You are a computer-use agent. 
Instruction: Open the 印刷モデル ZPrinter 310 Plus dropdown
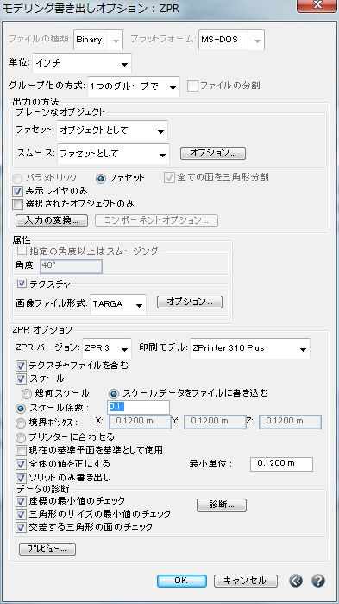click(x=250, y=348)
